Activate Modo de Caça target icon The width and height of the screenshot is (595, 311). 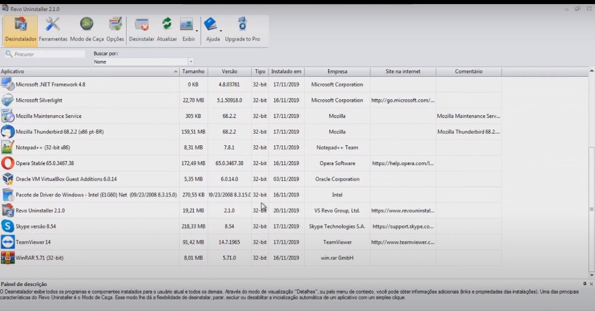[x=87, y=24]
